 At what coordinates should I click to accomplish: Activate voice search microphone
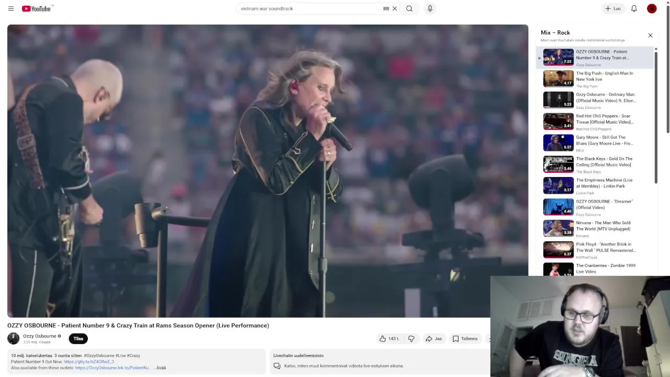coord(430,8)
